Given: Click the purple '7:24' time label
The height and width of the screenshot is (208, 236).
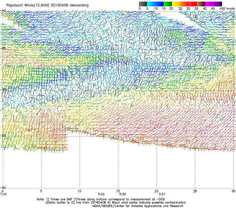Looking at the screenshot, I should click(x=4, y=194).
